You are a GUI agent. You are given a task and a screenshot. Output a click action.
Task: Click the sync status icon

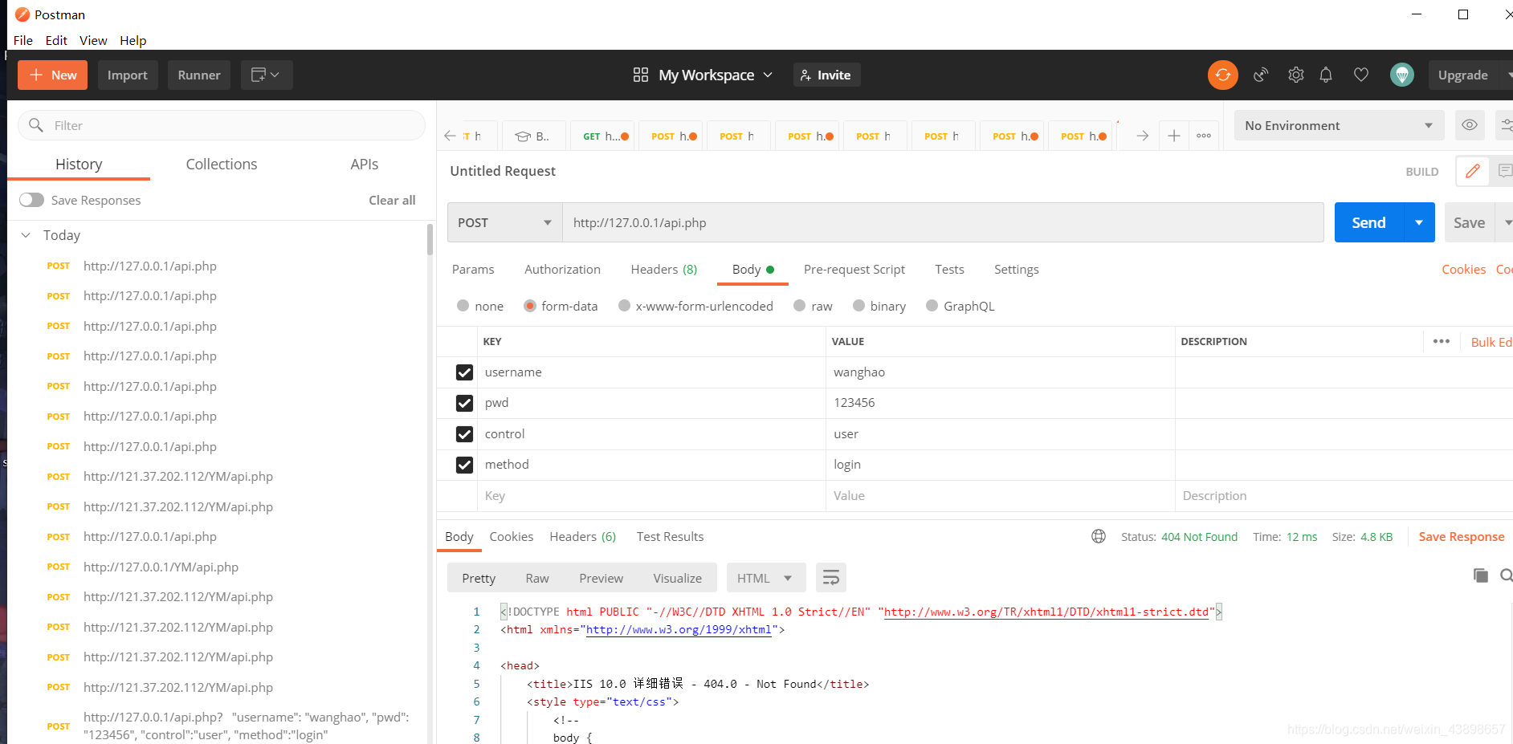1222,75
